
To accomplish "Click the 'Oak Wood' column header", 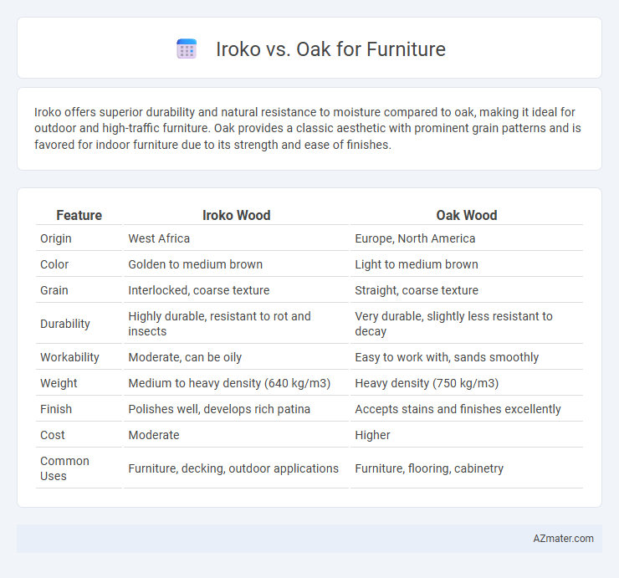I will coord(466,215).
